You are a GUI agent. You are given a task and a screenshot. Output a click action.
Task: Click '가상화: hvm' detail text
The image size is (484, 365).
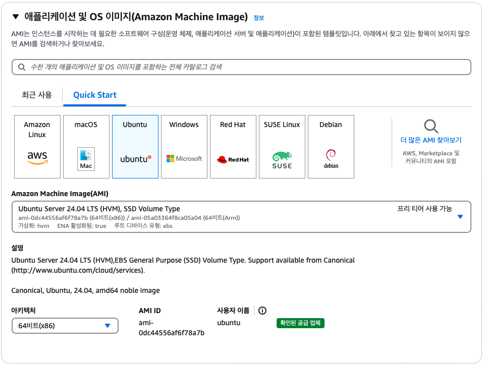(x=34, y=226)
